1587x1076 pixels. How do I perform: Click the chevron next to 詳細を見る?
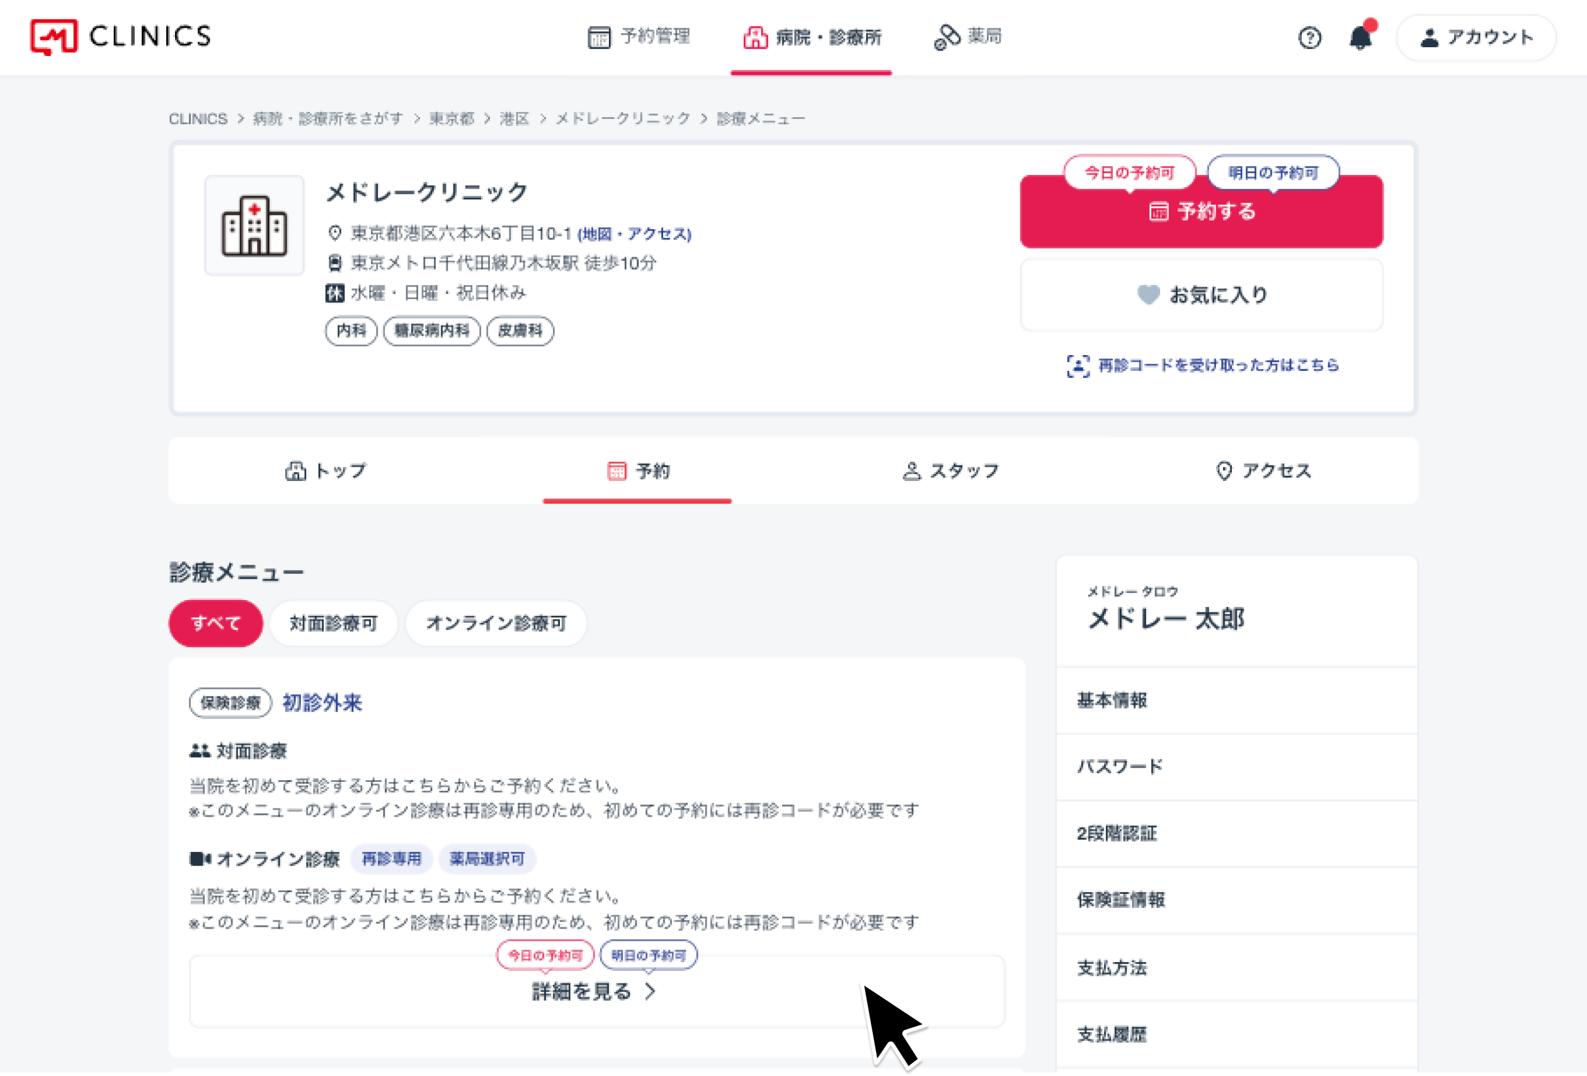[651, 994]
